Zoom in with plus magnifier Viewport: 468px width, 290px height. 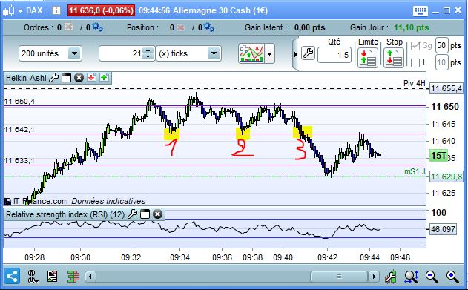pyautogui.click(x=452, y=277)
